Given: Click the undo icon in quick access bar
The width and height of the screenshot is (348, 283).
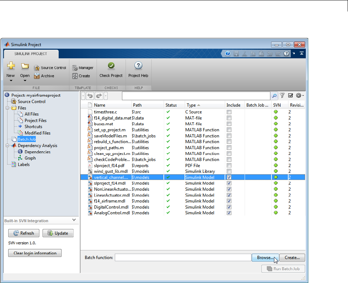Looking at the screenshot, I should click(270, 54).
